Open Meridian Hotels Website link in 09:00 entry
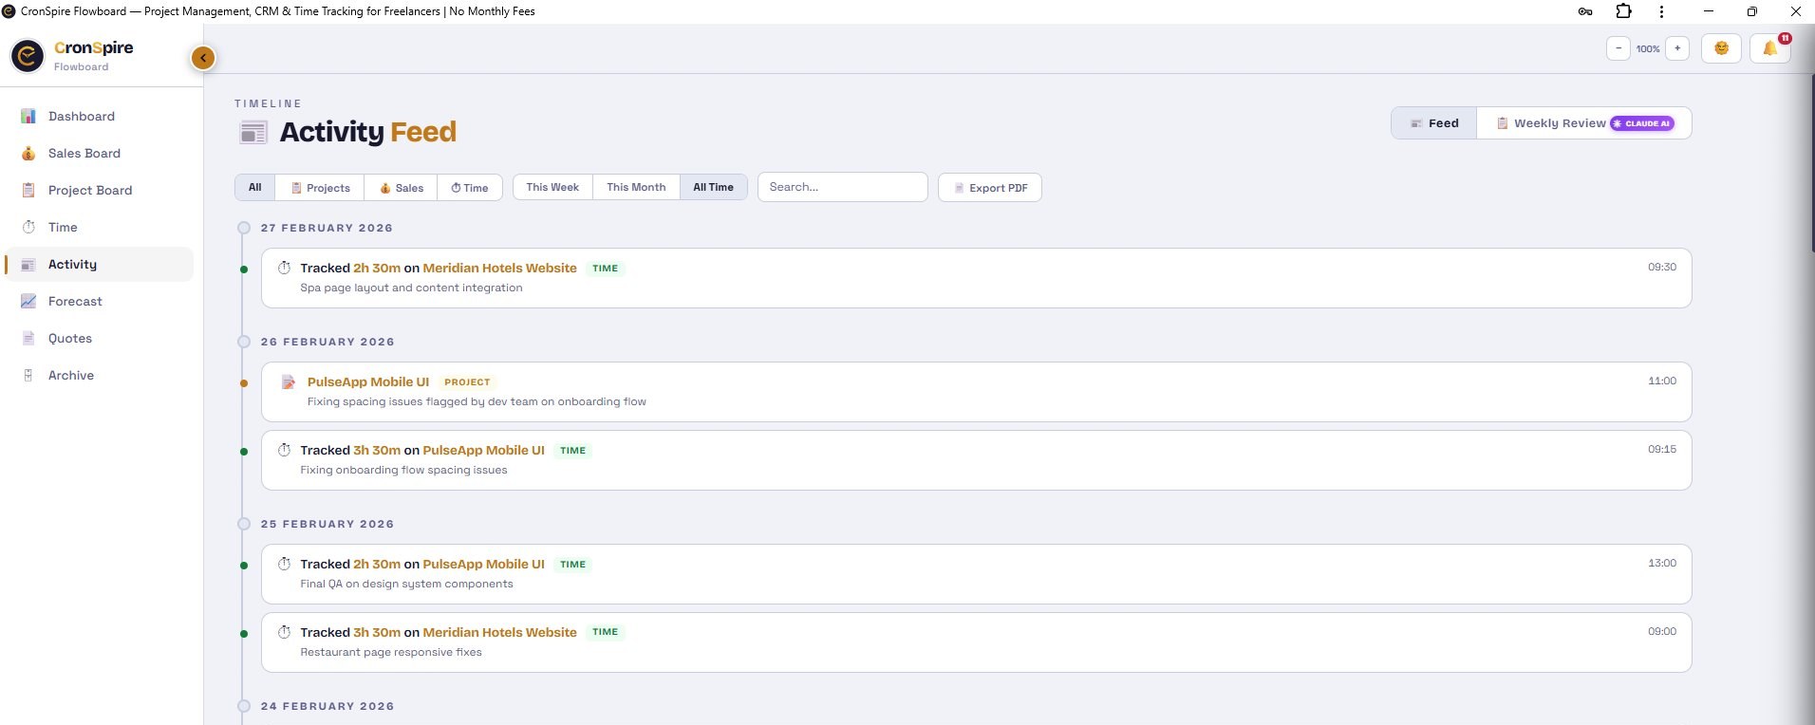The width and height of the screenshot is (1815, 725). (x=499, y=632)
